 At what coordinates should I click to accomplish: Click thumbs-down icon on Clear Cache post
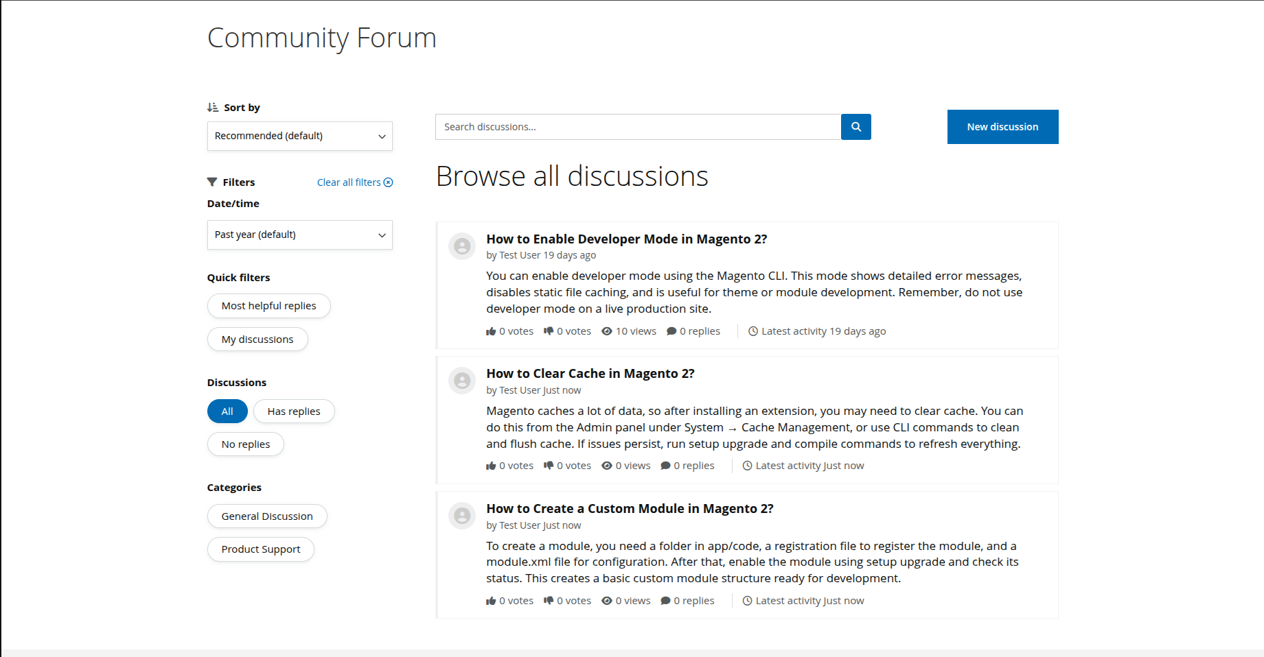pyautogui.click(x=549, y=466)
